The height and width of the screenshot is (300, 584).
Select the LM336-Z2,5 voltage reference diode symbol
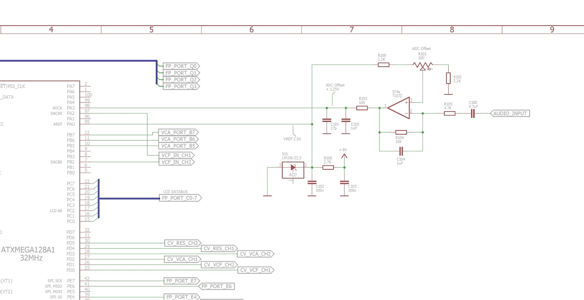click(293, 170)
